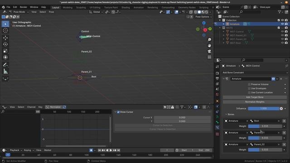Open the Marker menu in timeline
Image resolution: width=290 pixels, height=163 pixels.
pos(48,150)
